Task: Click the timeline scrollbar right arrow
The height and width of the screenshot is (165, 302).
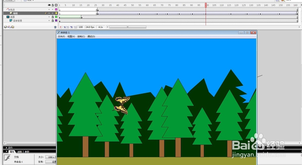Action: point(299,27)
